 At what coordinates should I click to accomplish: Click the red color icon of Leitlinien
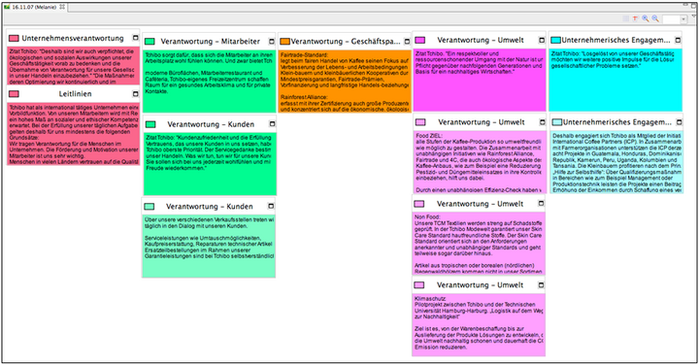point(14,94)
